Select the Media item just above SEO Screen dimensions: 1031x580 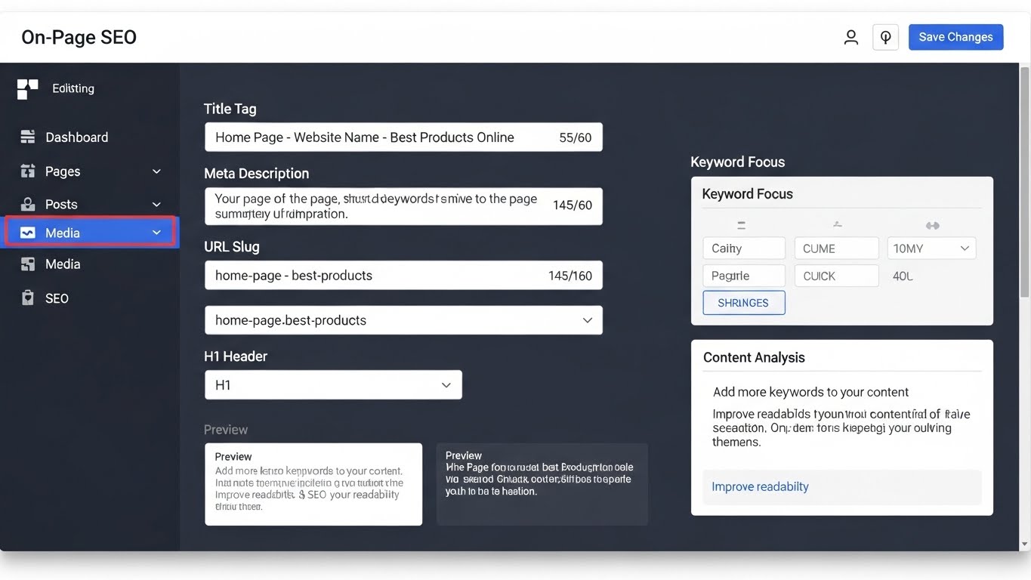62,264
